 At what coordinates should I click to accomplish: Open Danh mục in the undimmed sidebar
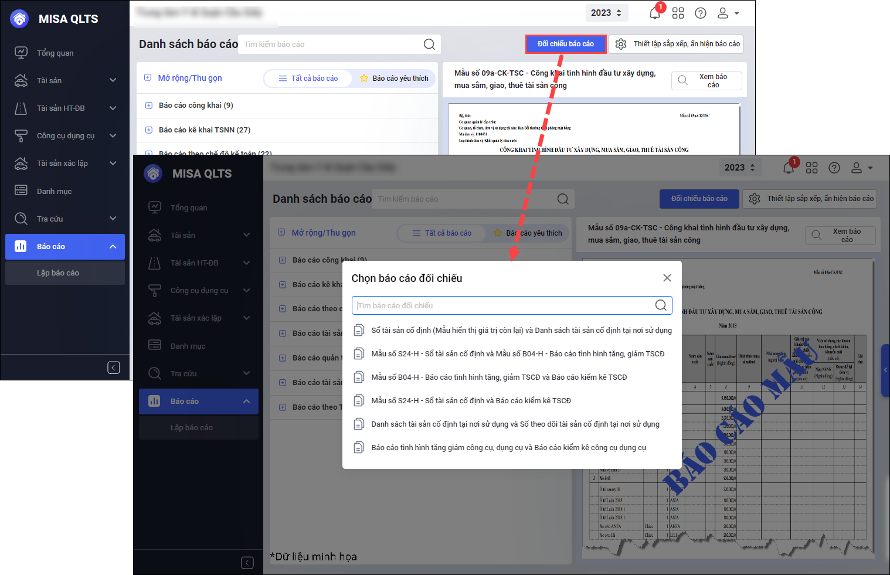[54, 192]
